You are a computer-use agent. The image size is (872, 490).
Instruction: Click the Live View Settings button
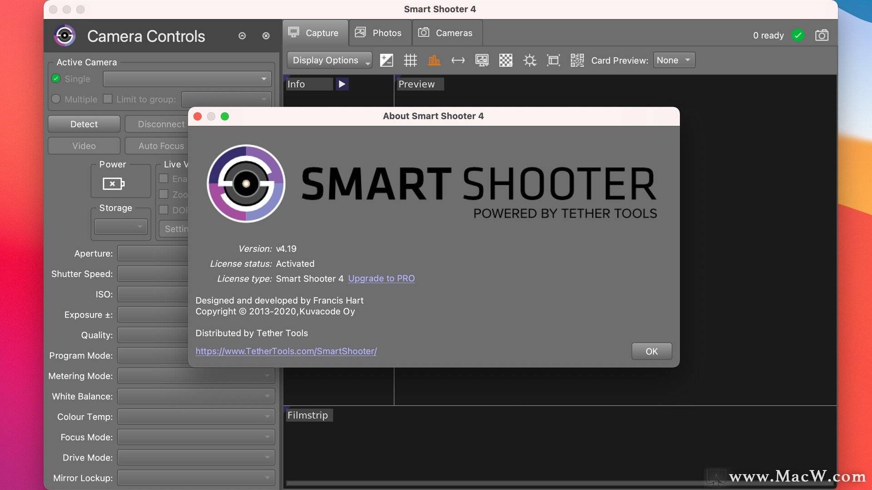pyautogui.click(x=173, y=229)
